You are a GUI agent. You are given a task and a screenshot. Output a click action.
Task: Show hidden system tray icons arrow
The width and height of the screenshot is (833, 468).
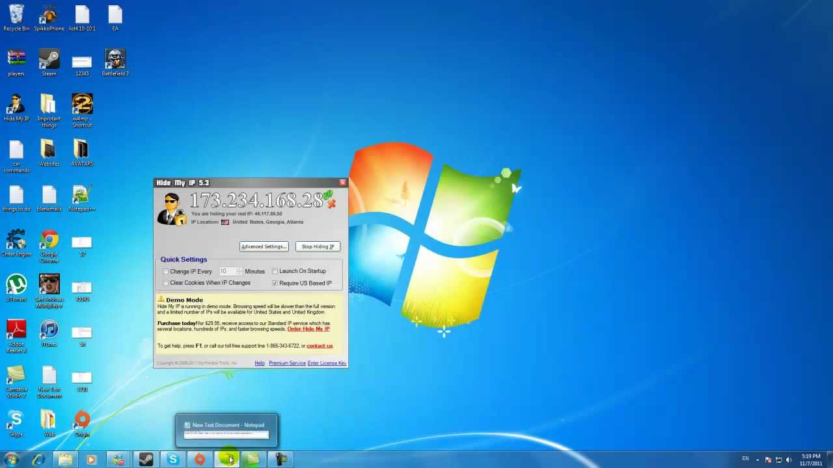click(758, 460)
